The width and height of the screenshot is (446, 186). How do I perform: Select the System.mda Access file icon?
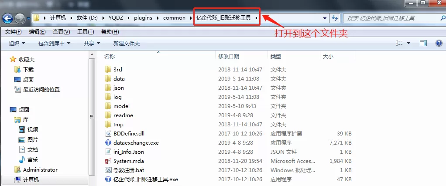coord(108,161)
